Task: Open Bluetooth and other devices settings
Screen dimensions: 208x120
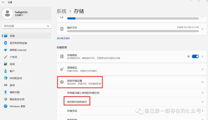Action: coord(18,43)
